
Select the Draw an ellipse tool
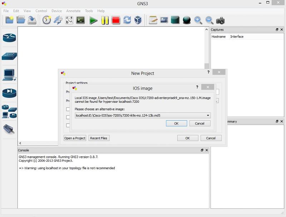pos(187,20)
